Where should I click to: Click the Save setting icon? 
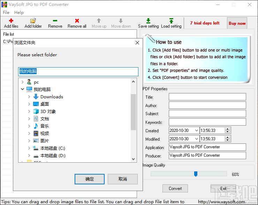[x=148, y=21]
